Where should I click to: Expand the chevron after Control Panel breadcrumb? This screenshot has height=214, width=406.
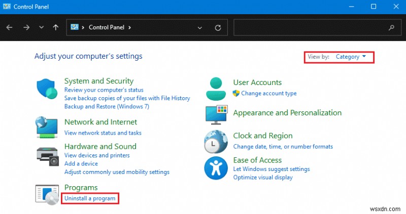click(129, 27)
